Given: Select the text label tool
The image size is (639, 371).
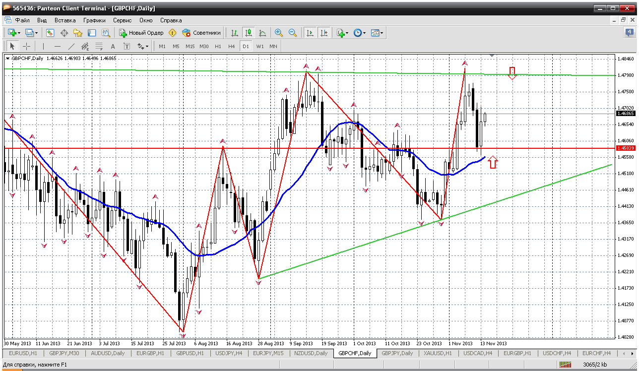Looking at the screenshot, I should 127,46.
